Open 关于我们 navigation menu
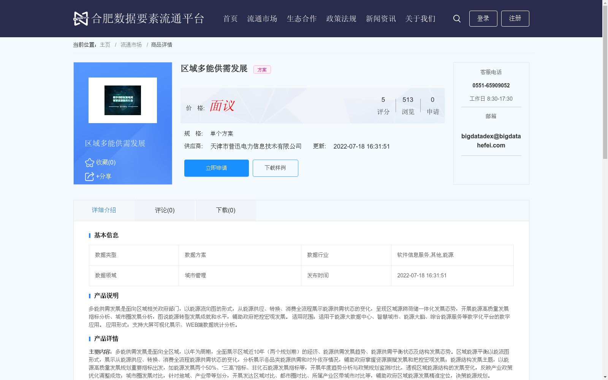This screenshot has height=380, width=608. click(x=420, y=19)
